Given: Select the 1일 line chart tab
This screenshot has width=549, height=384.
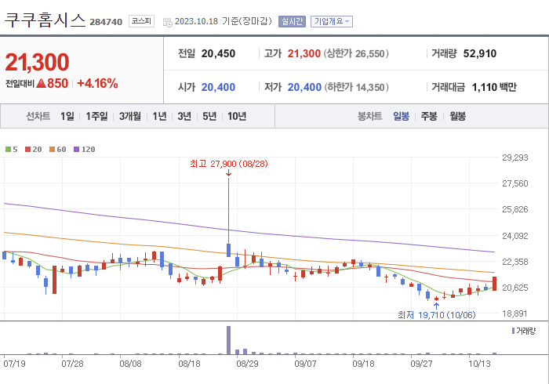Looking at the screenshot, I should point(67,116).
